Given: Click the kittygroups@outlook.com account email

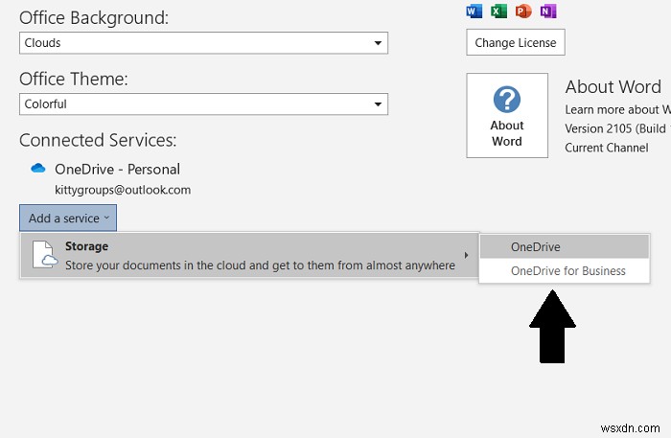Looking at the screenshot, I should pos(123,190).
